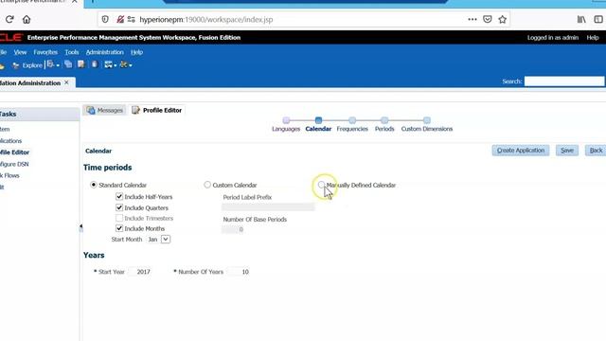Screen dimensions: 606x341
Task: Open Applications in the Tasks list
Action: click(10, 141)
